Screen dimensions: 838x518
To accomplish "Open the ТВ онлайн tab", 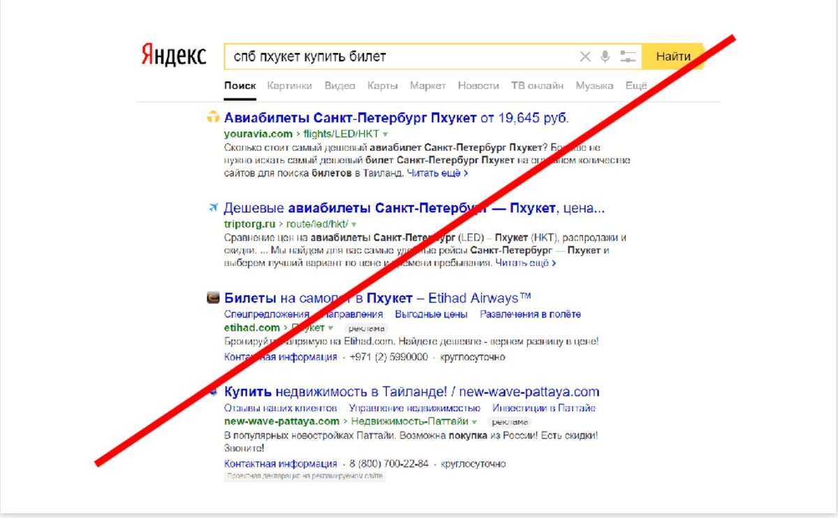I will [x=537, y=86].
